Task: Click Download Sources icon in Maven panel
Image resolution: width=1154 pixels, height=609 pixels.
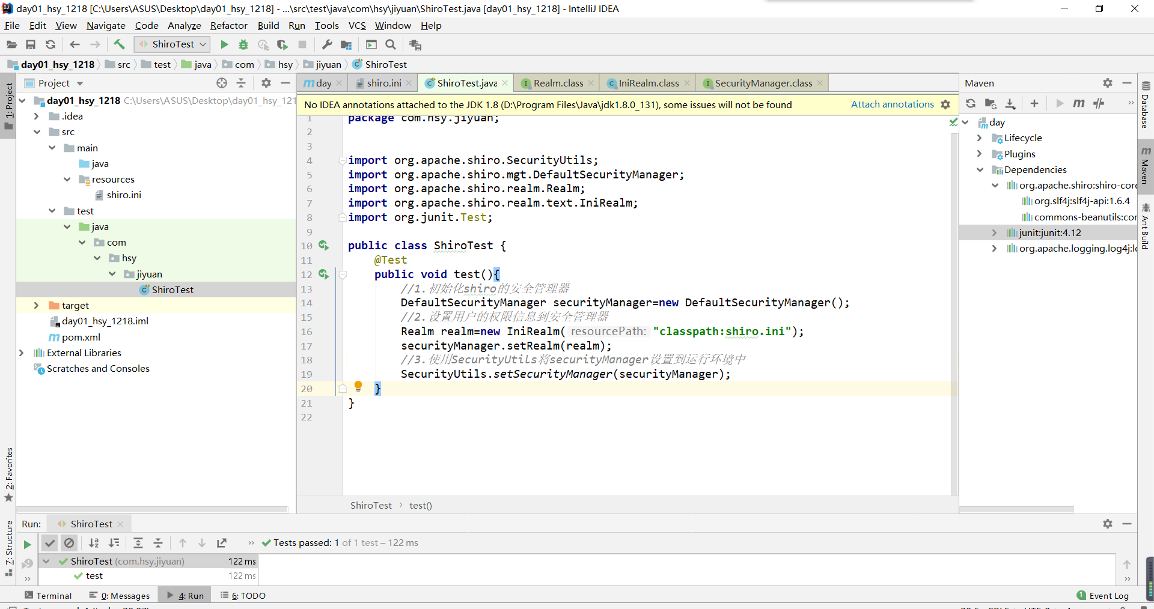Action: pyautogui.click(x=1010, y=103)
